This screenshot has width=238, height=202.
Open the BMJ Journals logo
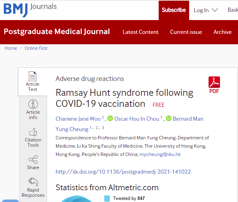pos(30,10)
